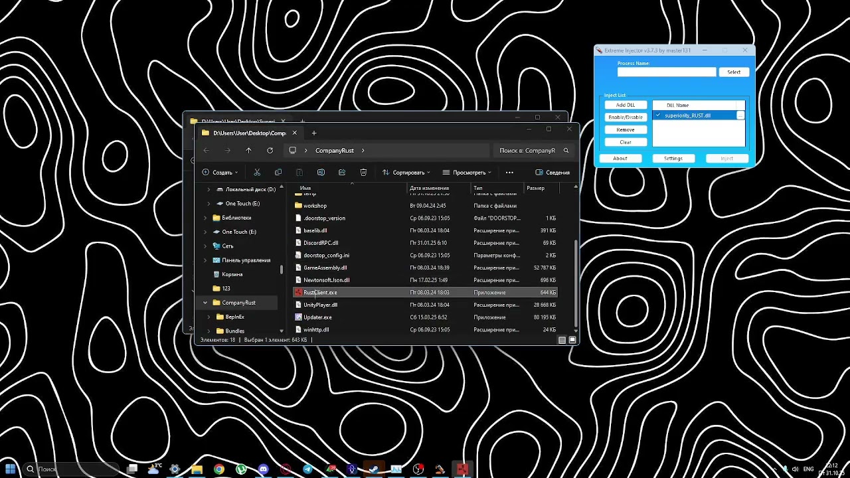850x478 pixels.
Task: Open a new Explorer tab with plus icon
Action: point(314,133)
